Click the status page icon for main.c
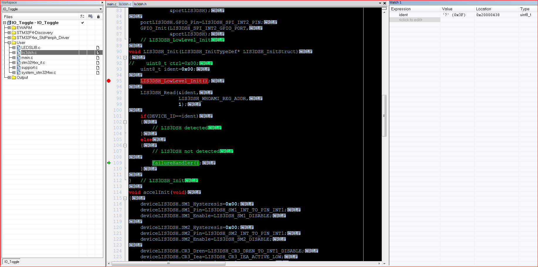The image size is (538, 267). [98, 58]
